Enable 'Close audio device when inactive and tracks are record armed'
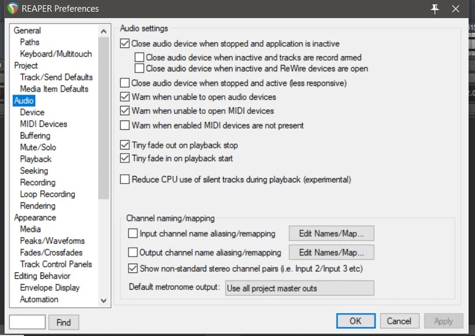This screenshot has width=475, height=336. pyautogui.click(x=140, y=57)
